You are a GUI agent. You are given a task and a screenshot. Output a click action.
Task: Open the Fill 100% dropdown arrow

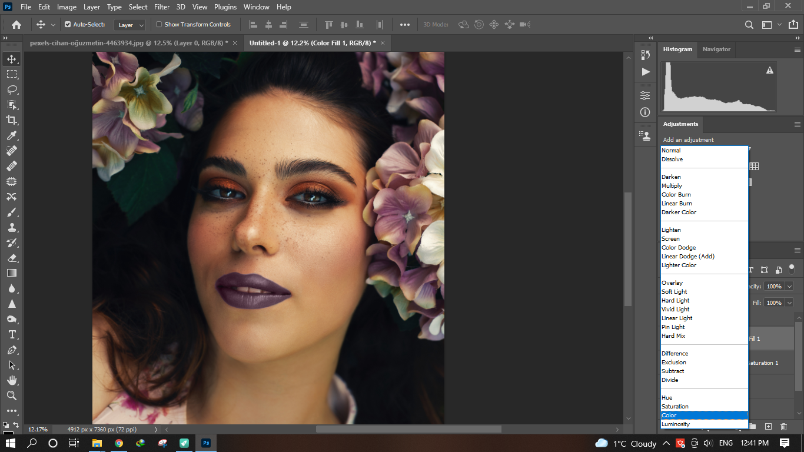[789, 303]
